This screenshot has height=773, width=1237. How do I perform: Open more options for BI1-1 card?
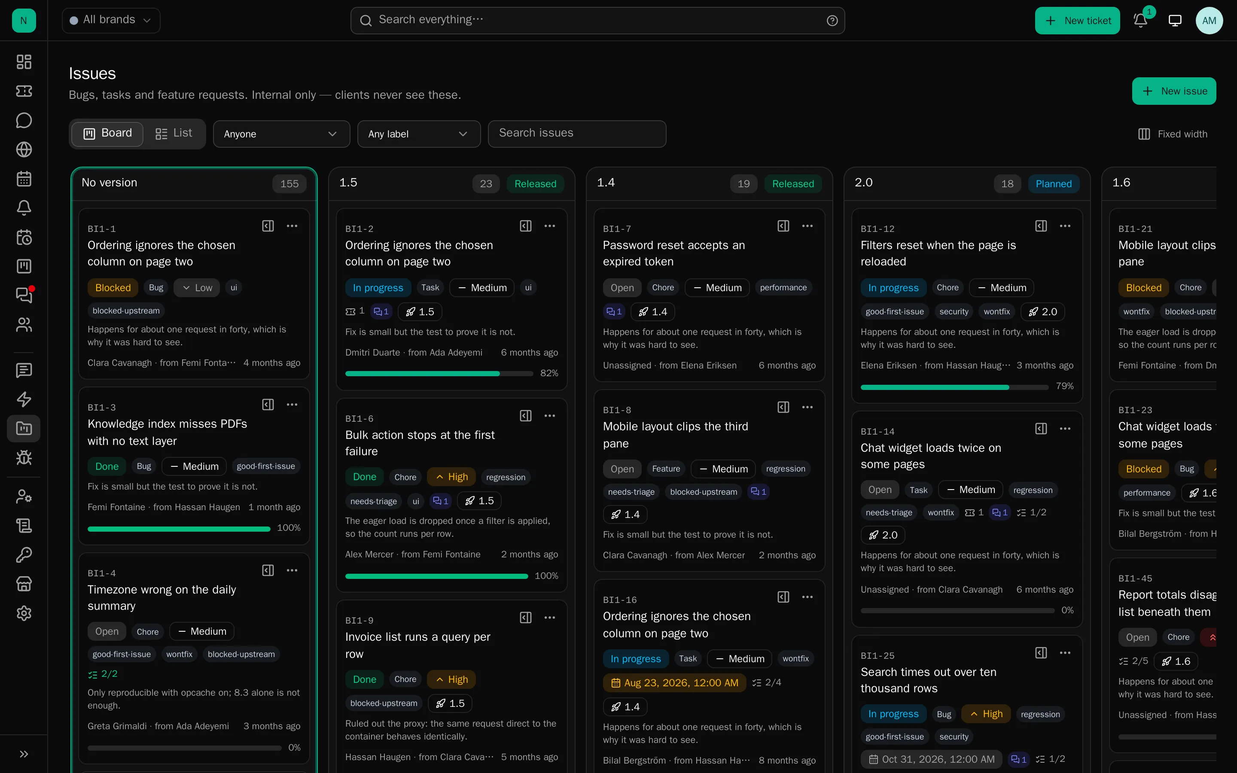[292, 226]
